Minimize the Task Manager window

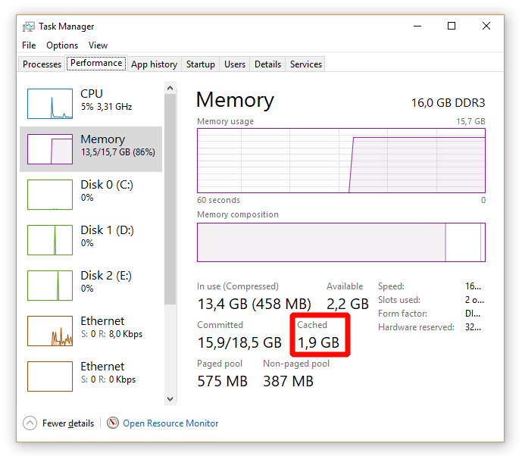pyautogui.click(x=417, y=26)
